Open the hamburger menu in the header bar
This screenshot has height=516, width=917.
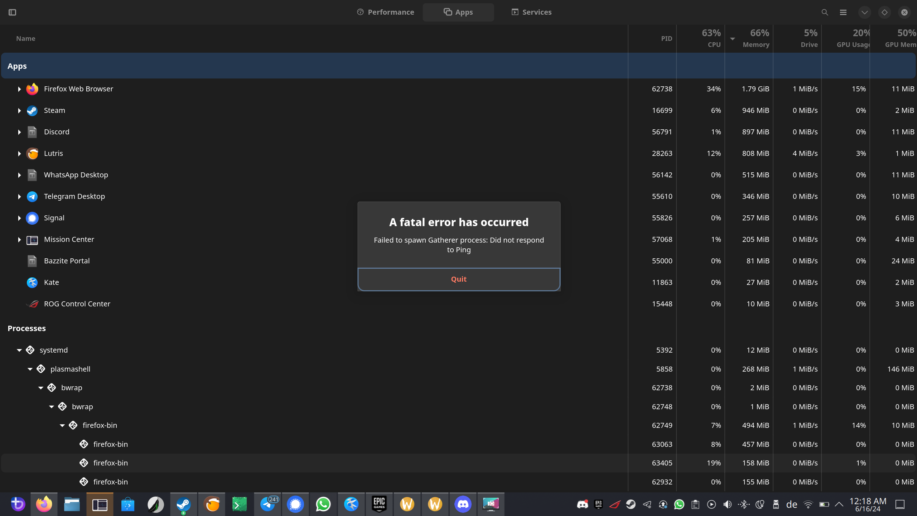click(843, 12)
